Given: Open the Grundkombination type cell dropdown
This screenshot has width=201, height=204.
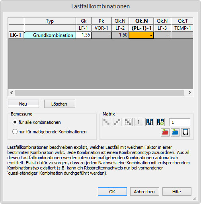Looking at the screenshot, I should (50, 35).
